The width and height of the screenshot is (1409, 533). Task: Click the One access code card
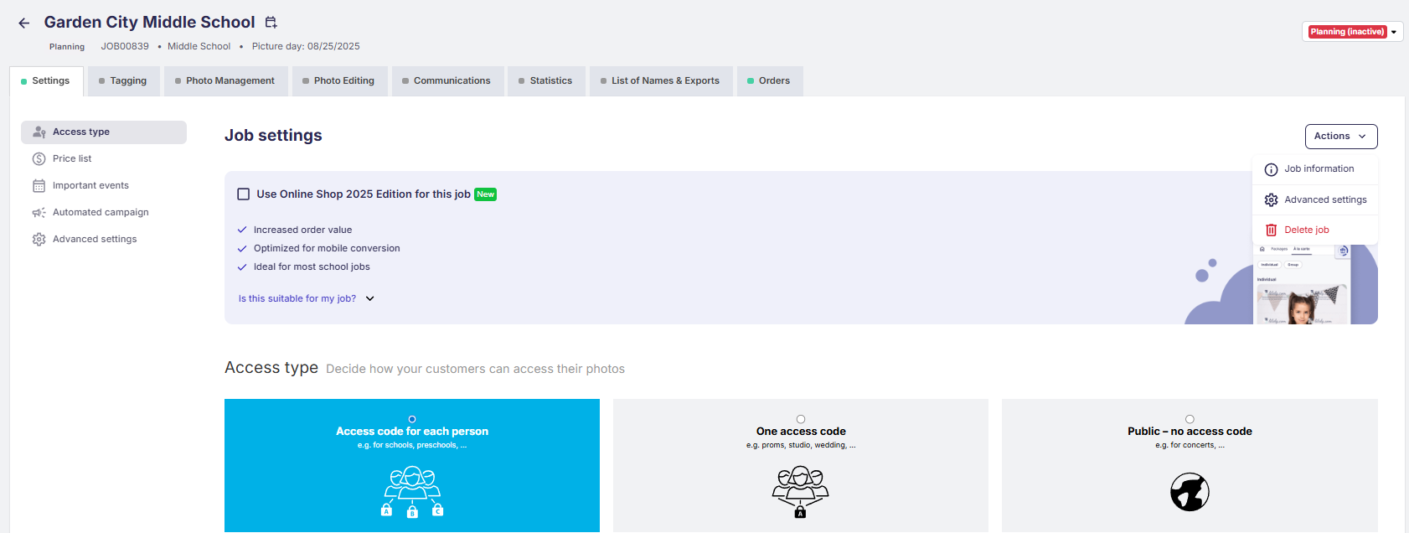tap(801, 466)
